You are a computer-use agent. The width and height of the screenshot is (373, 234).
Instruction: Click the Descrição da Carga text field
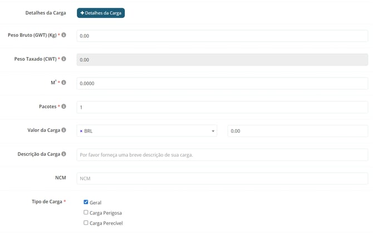[222, 155]
